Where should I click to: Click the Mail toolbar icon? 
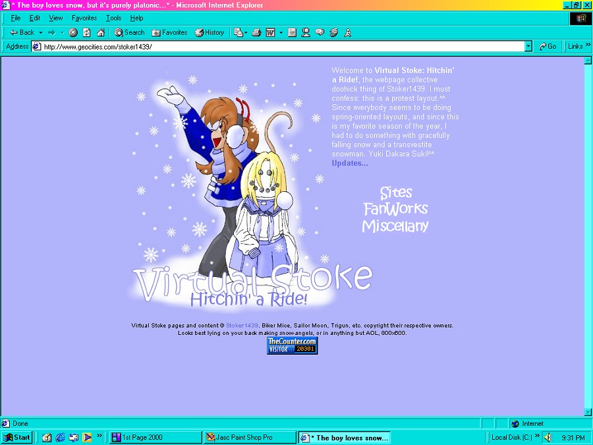(x=240, y=32)
